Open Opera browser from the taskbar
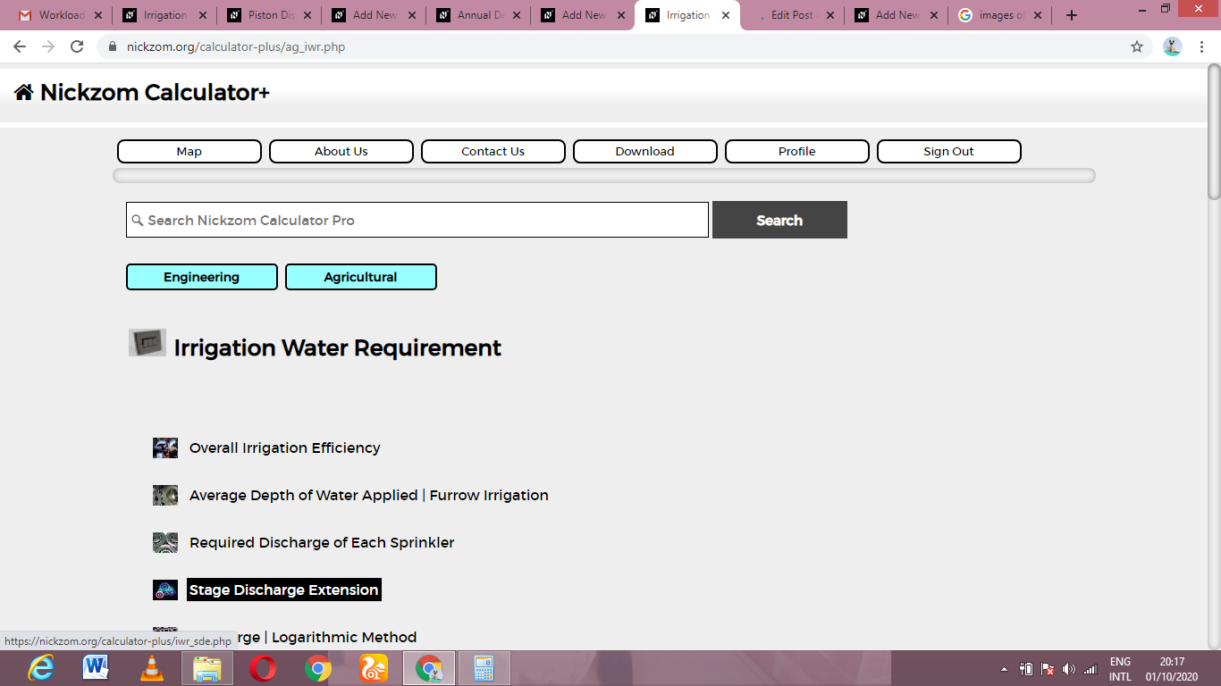1221x686 pixels. click(x=263, y=668)
